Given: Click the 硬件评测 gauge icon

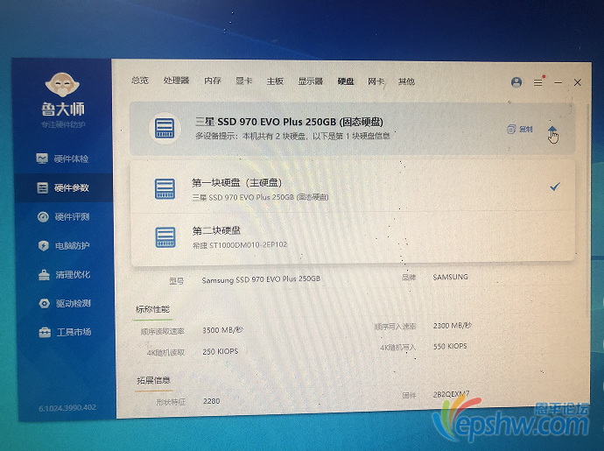Looking at the screenshot, I should pos(43,216).
